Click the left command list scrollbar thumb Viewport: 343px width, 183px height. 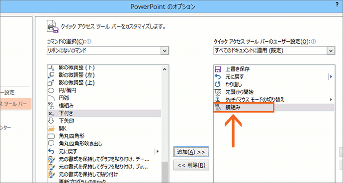pyautogui.click(x=165, y=172)
